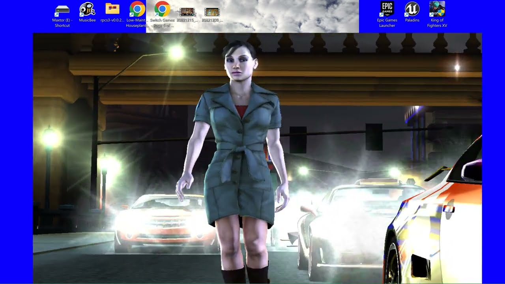The image size is (505, 284).
Task: Select the 20221215 video file
Action: [x=187, y=15]
